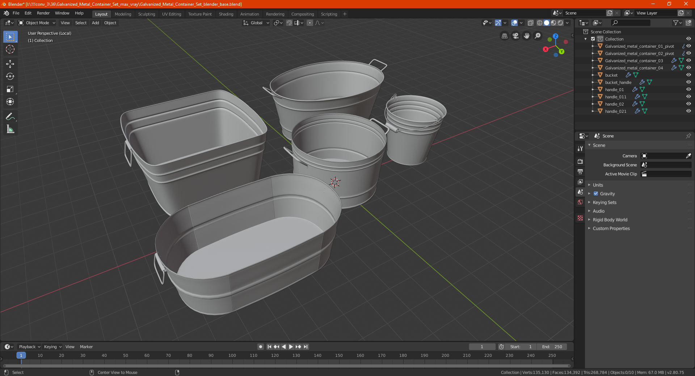The width and height of the screenshot is (695, 376).
Task: Hide handle_01 with its eye icon
Action: point(688,89)
